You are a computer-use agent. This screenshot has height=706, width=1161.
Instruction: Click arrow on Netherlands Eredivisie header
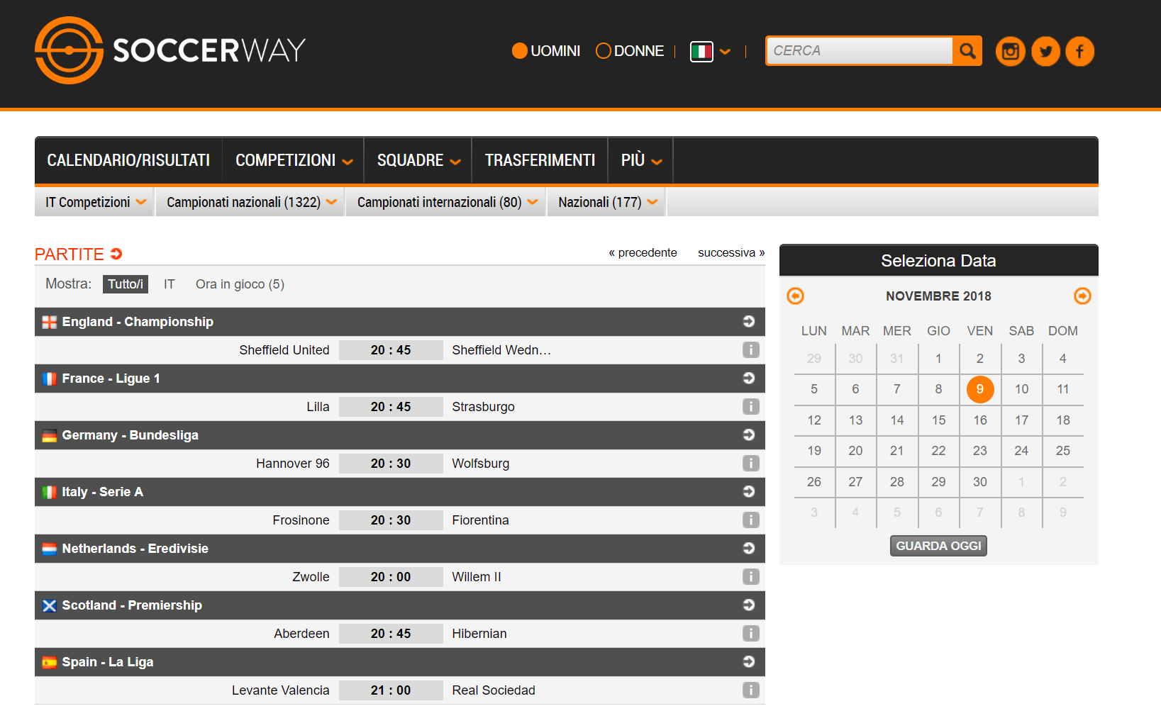click(749, 548)
